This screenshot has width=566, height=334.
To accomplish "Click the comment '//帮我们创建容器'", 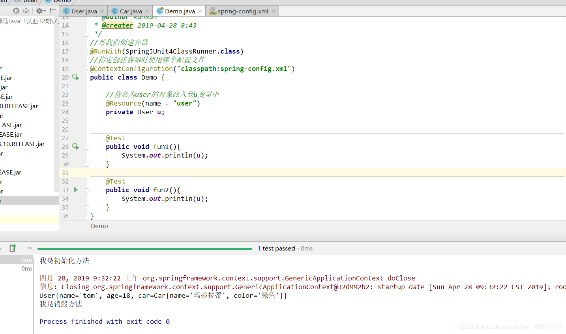I will point(119,43).
